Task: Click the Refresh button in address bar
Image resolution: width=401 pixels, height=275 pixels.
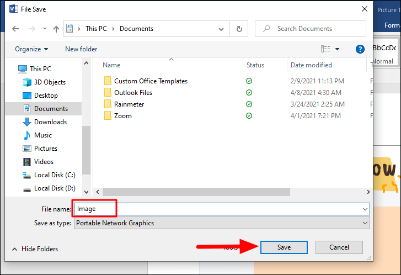Action: [x=239, y=29]
